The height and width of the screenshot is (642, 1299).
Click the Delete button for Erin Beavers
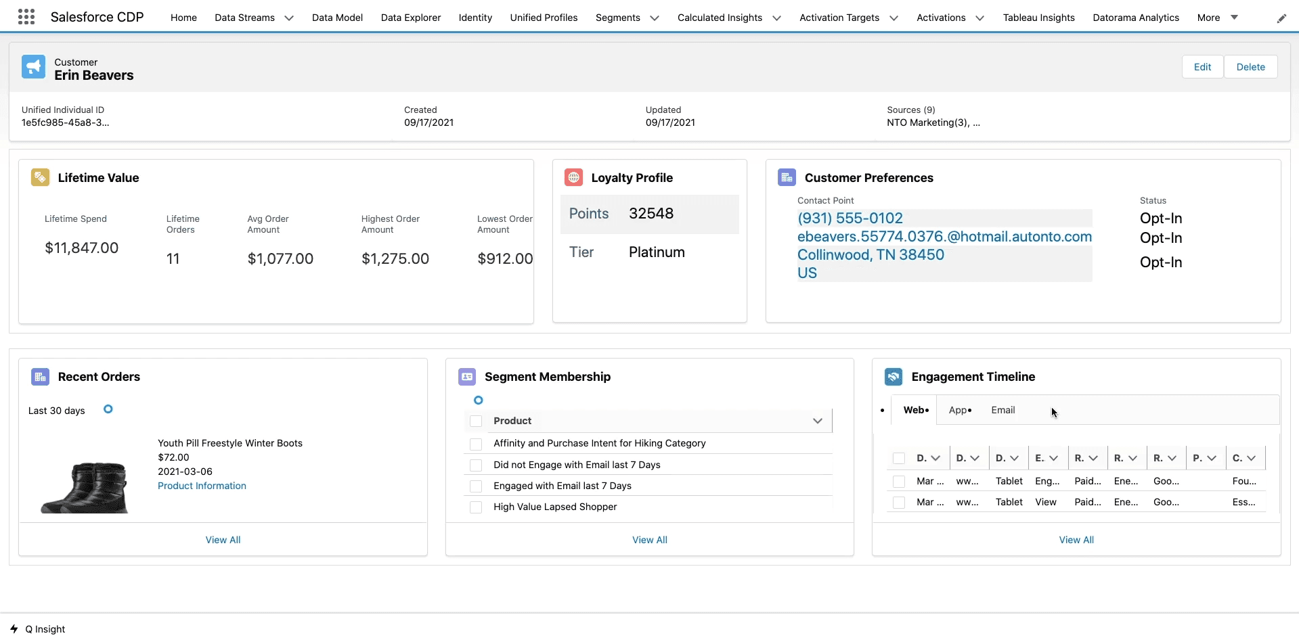tap(1250, 66)
